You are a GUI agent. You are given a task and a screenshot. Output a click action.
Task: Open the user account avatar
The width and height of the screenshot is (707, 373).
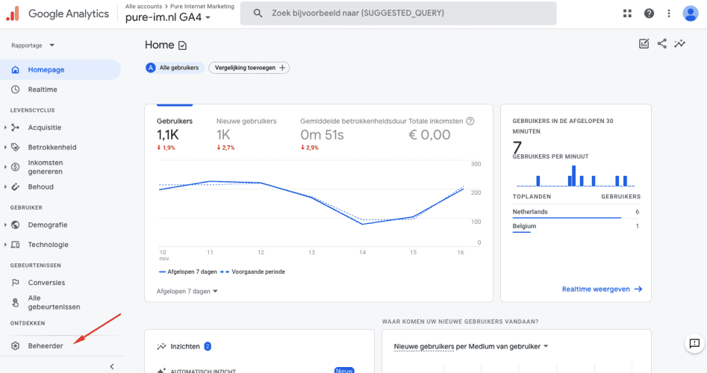click(691, 13)
